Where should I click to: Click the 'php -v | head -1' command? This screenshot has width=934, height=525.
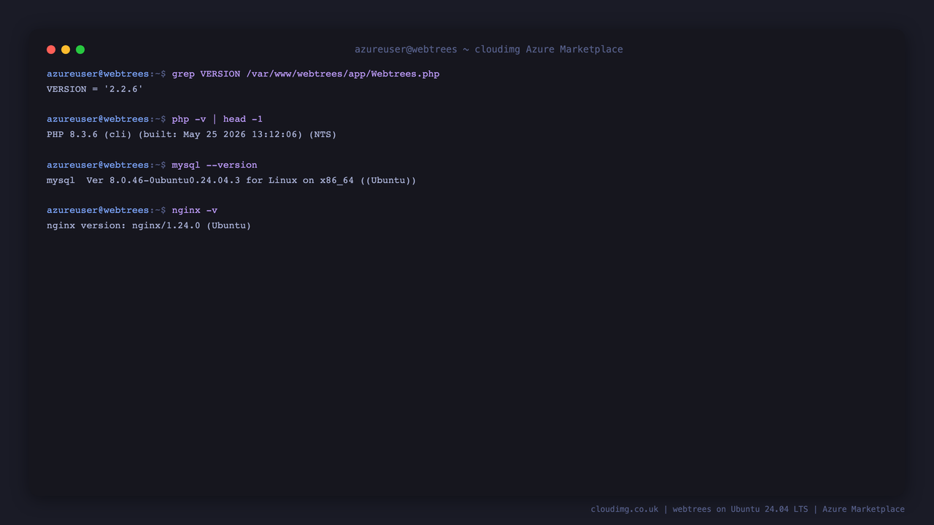pos(217,120)
